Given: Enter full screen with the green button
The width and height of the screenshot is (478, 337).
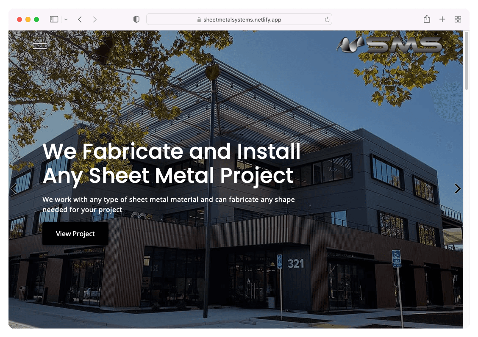Looking at the screenshot, I should tap(36, 19).
